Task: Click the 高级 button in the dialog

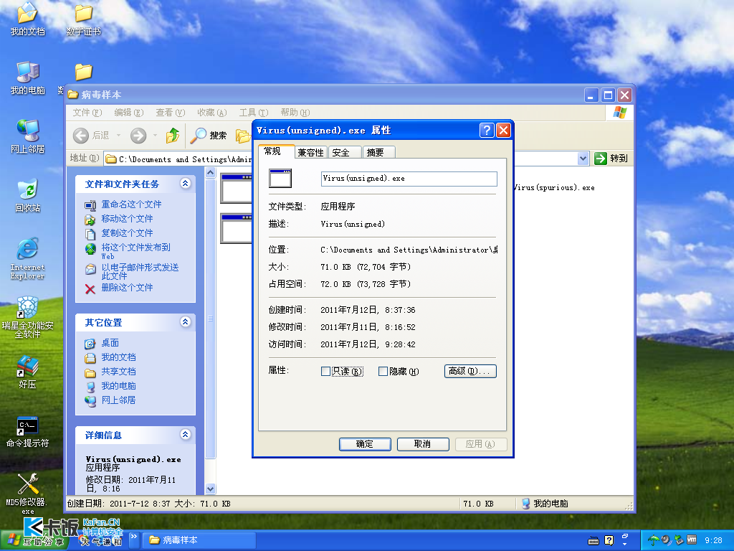Action: [470, 371]
